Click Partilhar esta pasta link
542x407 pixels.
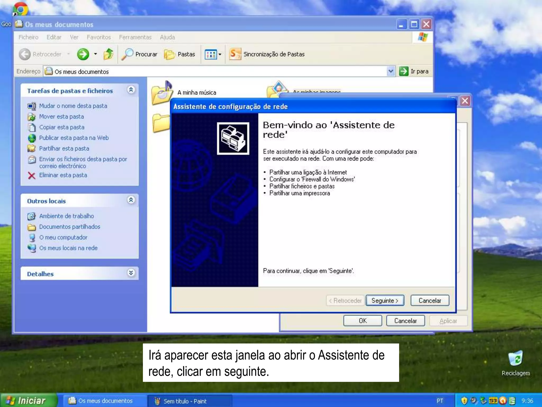coord(64,148)
